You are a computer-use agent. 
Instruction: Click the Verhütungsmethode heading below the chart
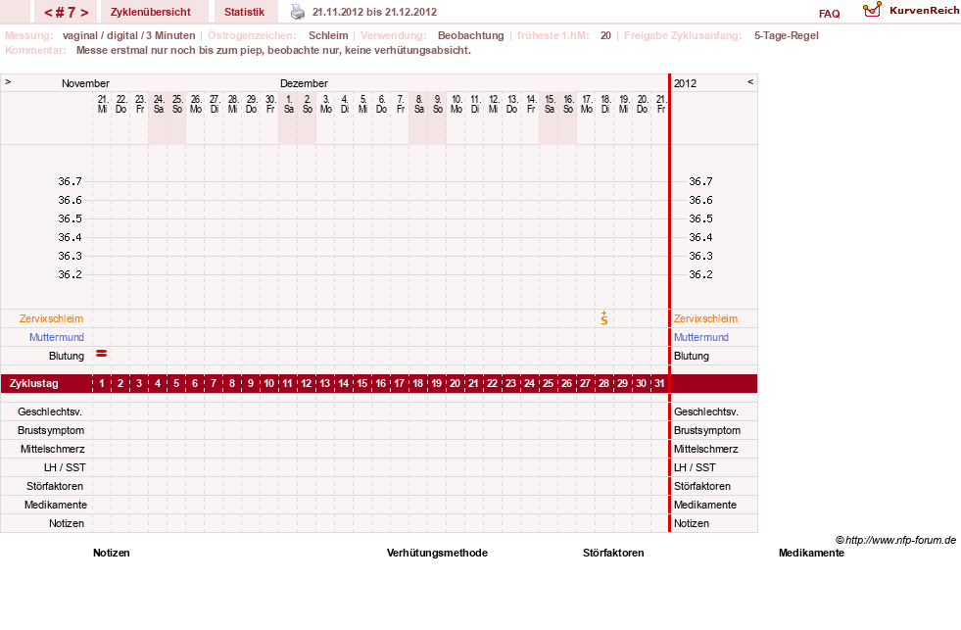(437, 553)
